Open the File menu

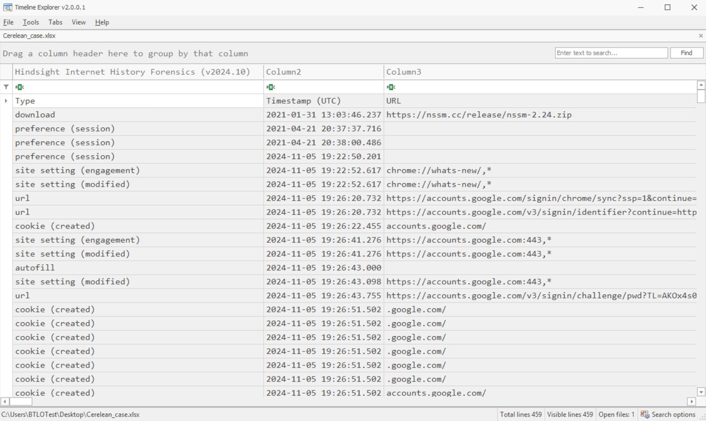pos(9,22)
